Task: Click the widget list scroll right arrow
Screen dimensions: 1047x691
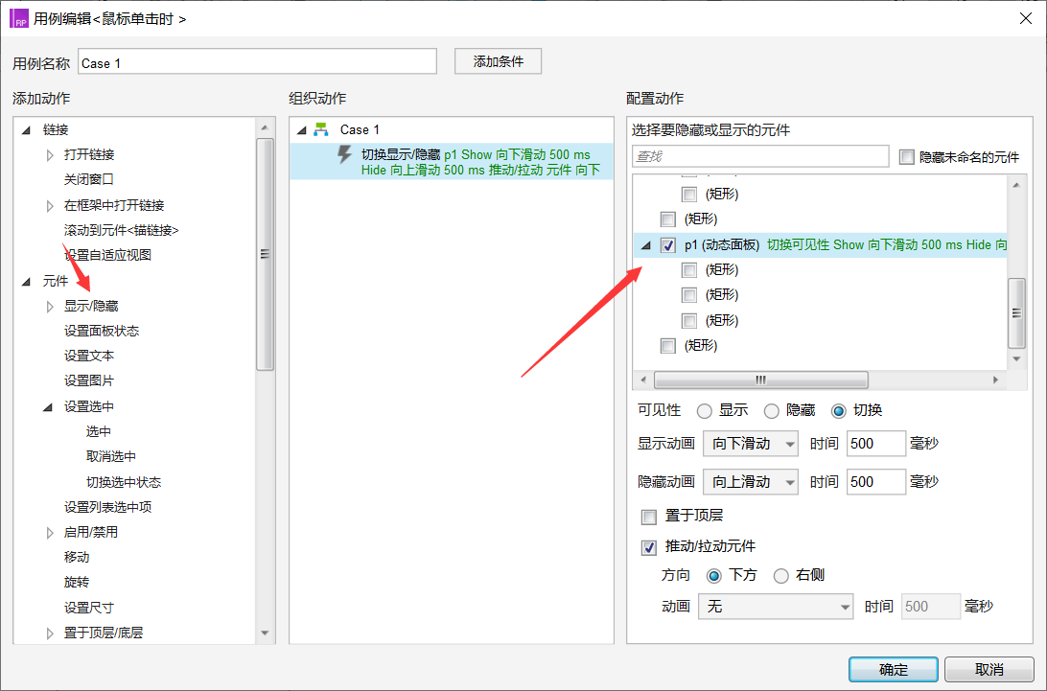Action: 995,380
